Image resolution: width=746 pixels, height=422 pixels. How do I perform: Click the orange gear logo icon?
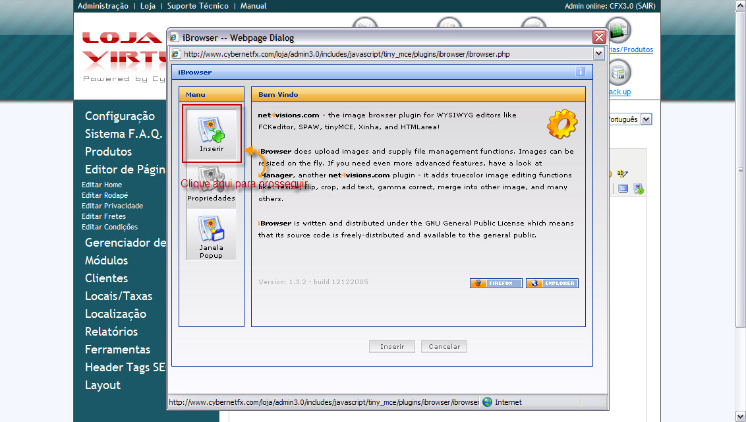pyautogui.click(x=561, y=124)
